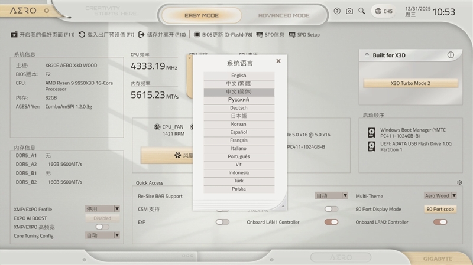The width and height of the screenshot is (473, 265).
Task: Disable Onboard LAN2 Controller switch
Action: click(x=440, y=222)
